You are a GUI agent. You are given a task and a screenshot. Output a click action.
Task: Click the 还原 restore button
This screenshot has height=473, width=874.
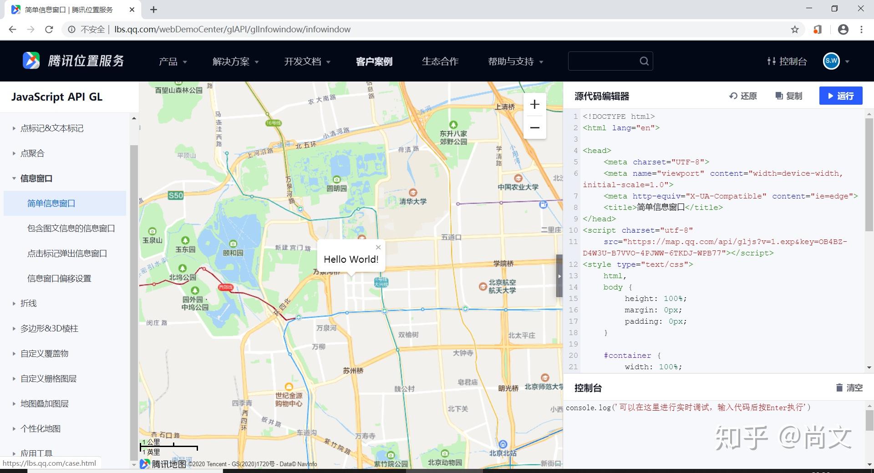(x=743, y=96)
